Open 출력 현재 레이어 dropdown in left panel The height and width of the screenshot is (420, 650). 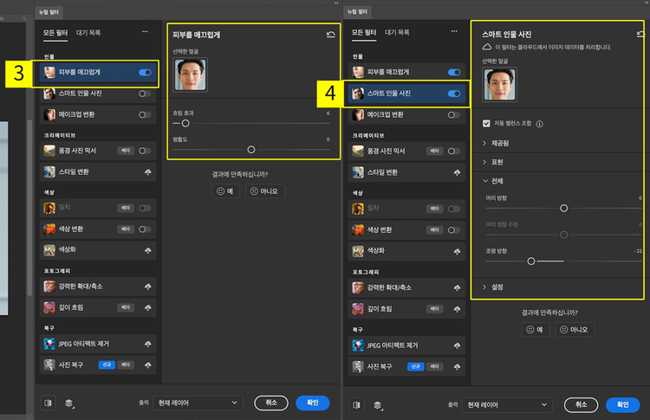click(198, 403)
